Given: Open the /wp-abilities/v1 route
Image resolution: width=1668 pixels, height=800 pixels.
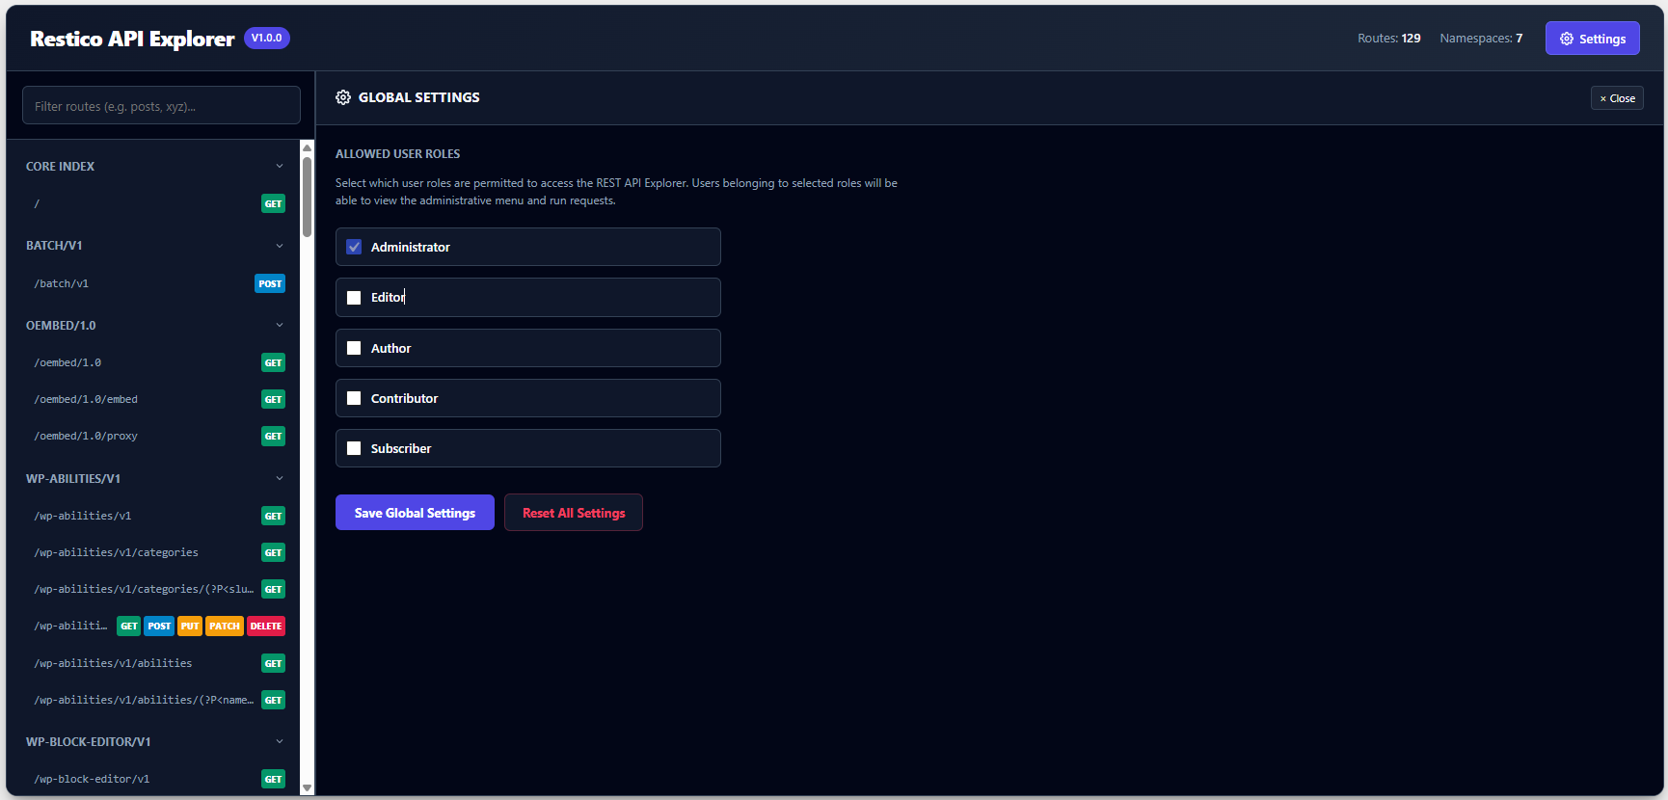Looking at the screenshot, I should point(155,516).
